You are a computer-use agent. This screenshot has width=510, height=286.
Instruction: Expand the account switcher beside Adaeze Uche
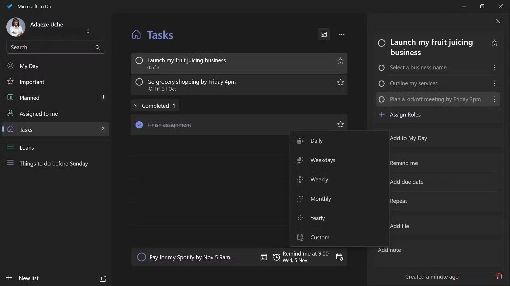click(88, 31)
